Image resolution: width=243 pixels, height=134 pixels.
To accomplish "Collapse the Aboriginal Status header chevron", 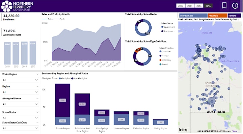I will (37, 99).
